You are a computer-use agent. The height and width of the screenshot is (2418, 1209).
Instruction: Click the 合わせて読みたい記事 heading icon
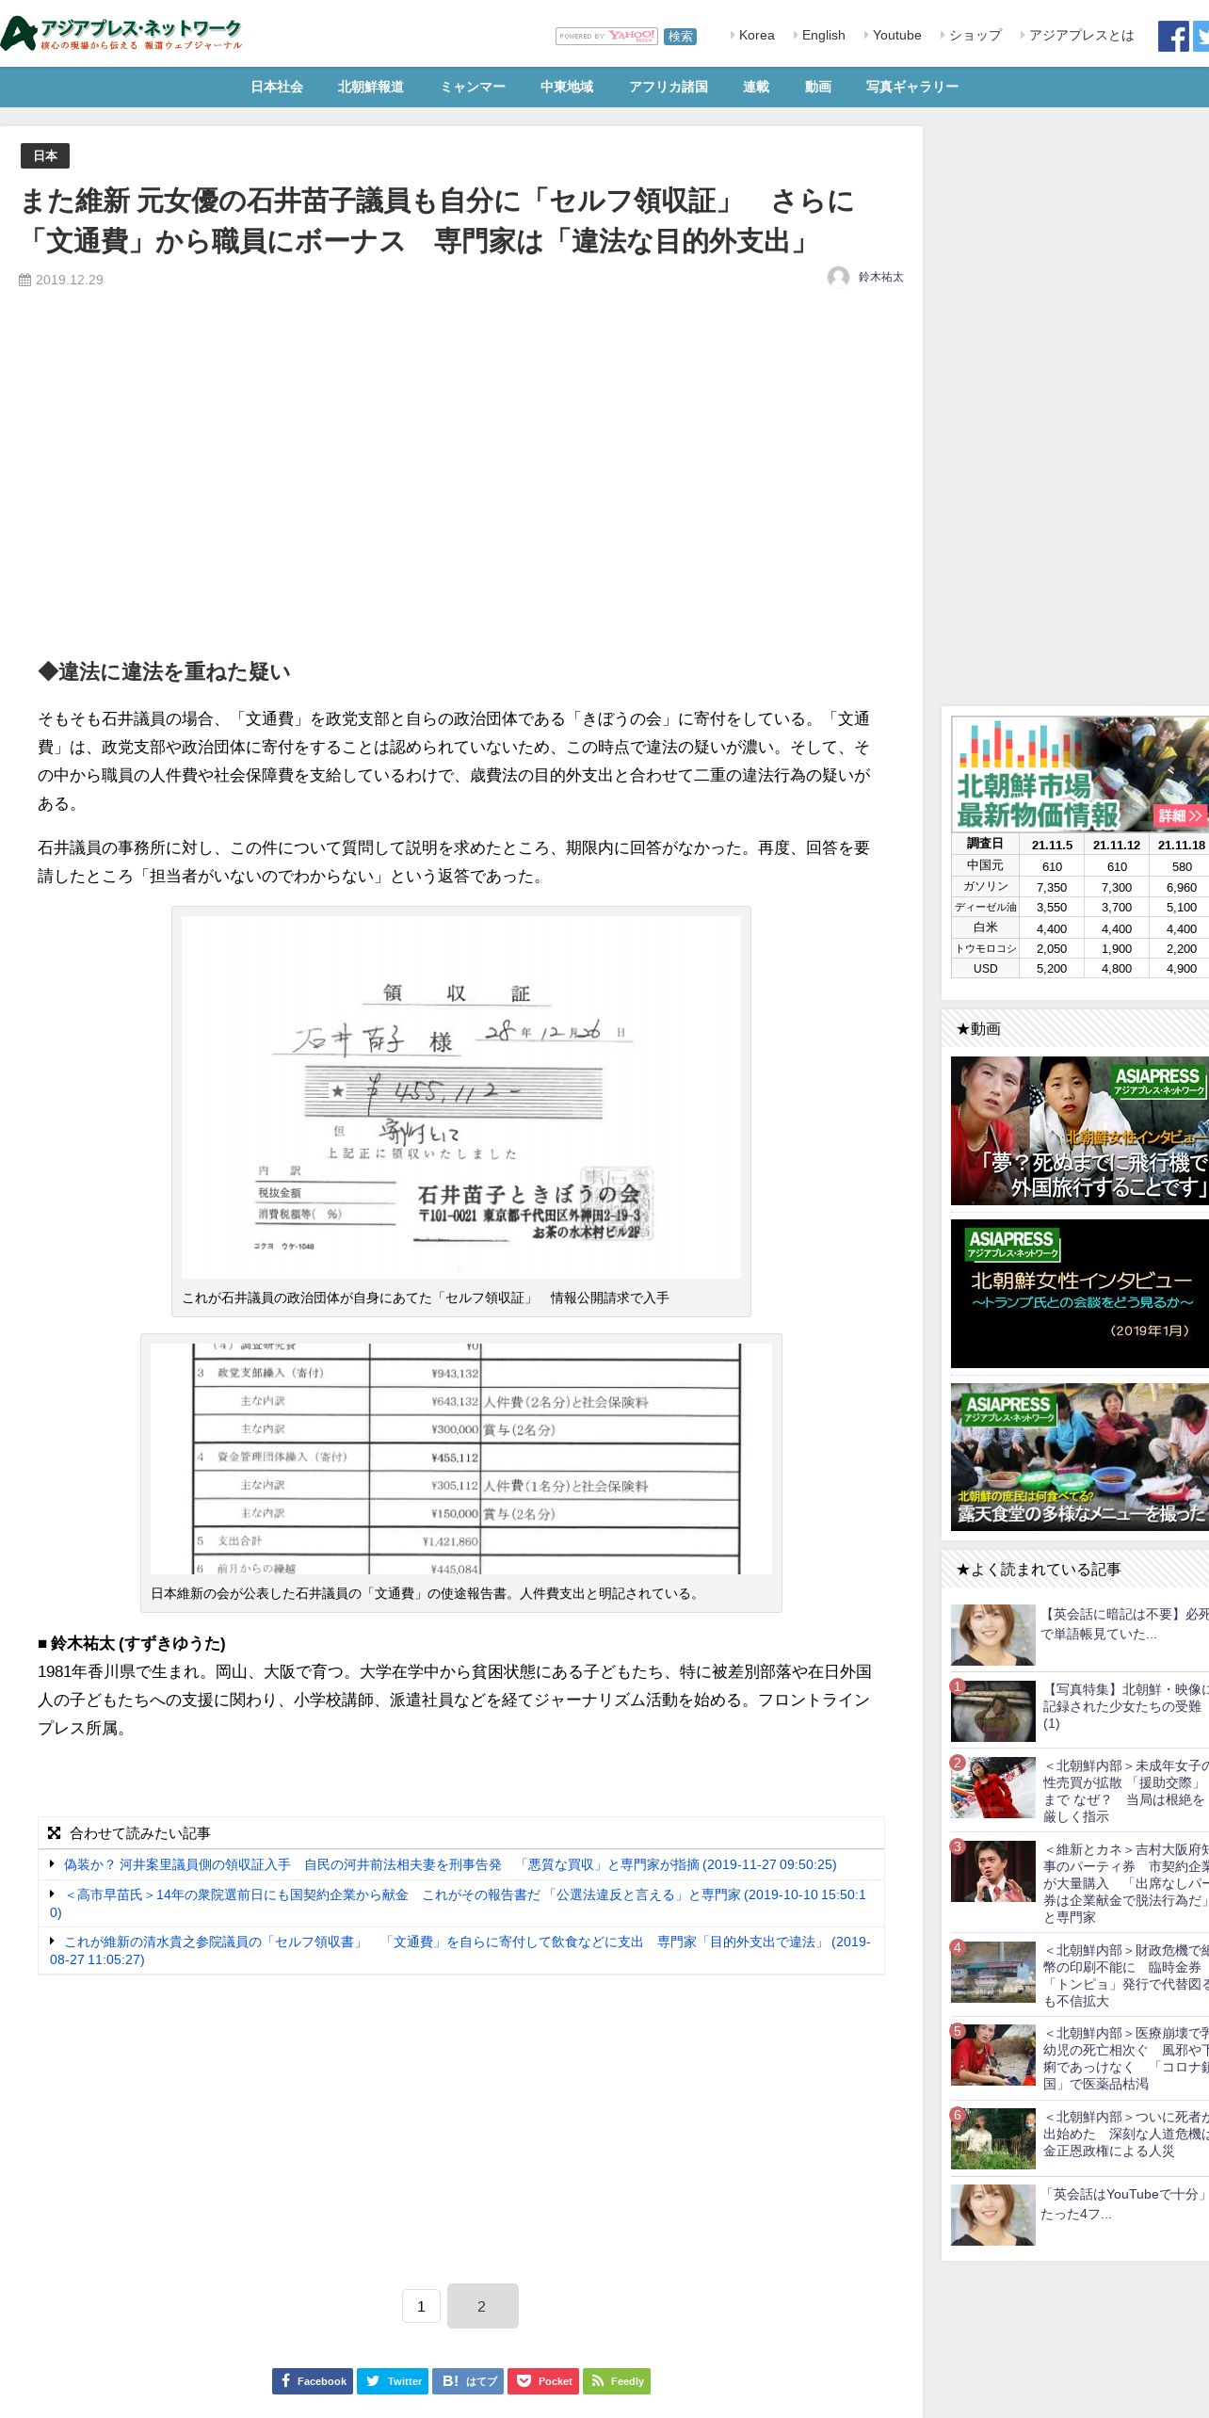(x=55, y=1833)
